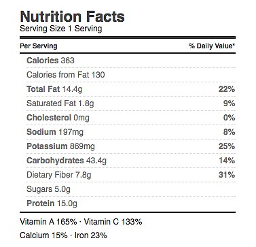Click the % Daily Value* header
The height and width of the screenshot is (247, 256).
pos(212,46)
